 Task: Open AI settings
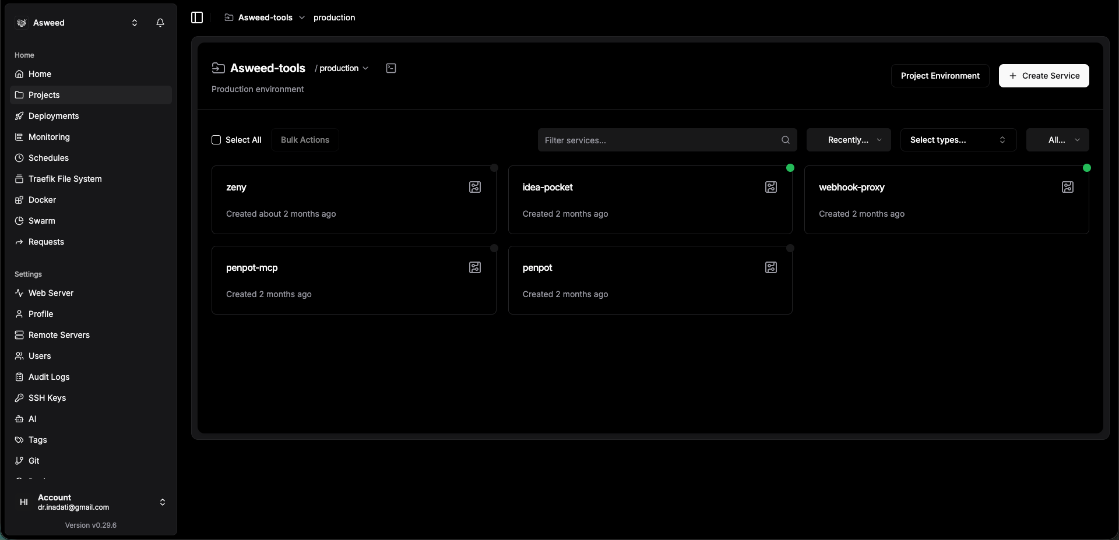point(91,419)
